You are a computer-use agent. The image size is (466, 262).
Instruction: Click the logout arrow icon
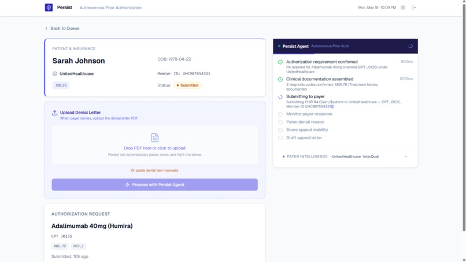click(414, 8)
